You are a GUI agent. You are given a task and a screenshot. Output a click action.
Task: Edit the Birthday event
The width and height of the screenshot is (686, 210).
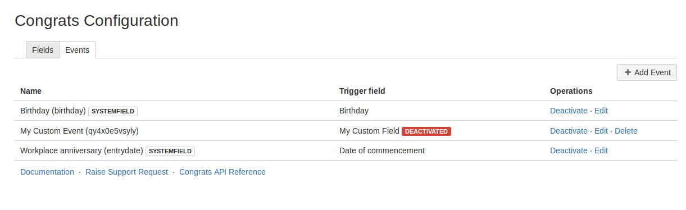[601, 111]
